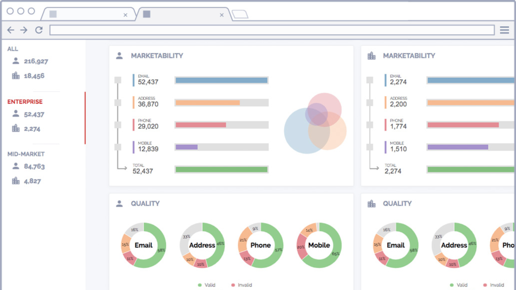Toggle the Address checkbox in contacts Marketability

click(118, 102)
